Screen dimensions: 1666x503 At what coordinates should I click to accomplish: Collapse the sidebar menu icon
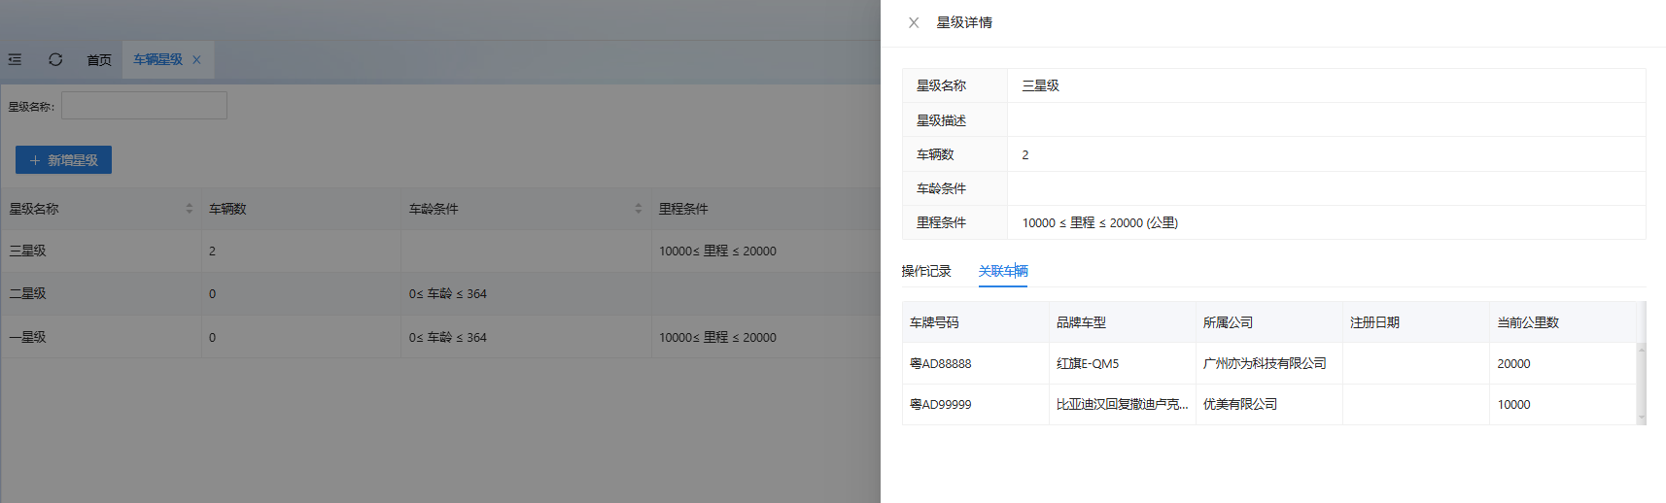tap(15, 59)
